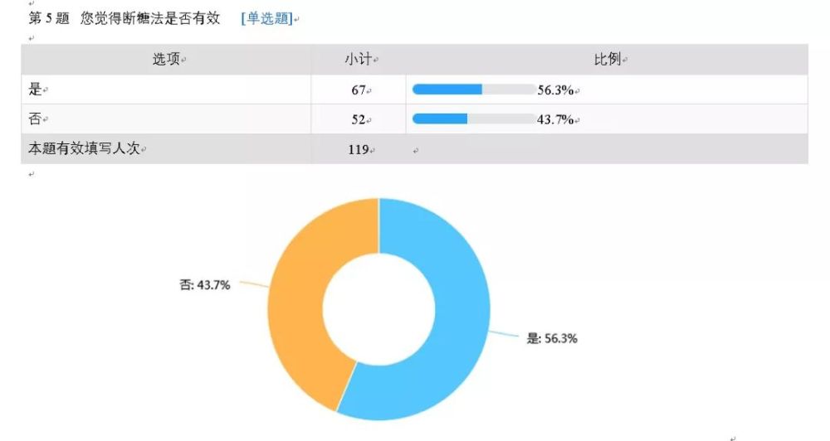Click the 是 option row label
The image size is (830, 441).
tap(35, 90)
